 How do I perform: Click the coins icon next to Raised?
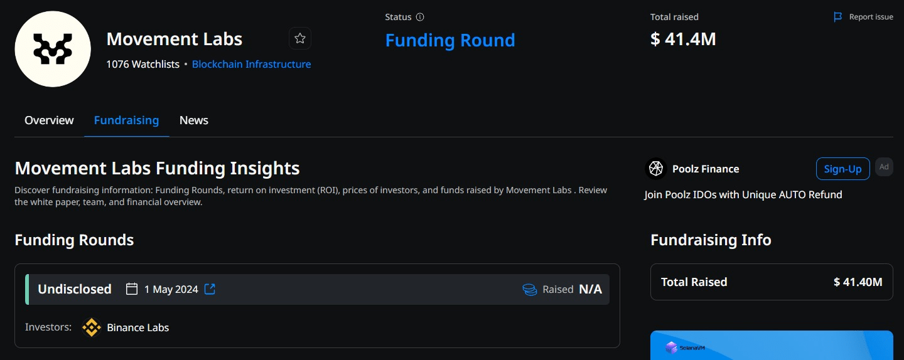point(530,289)
